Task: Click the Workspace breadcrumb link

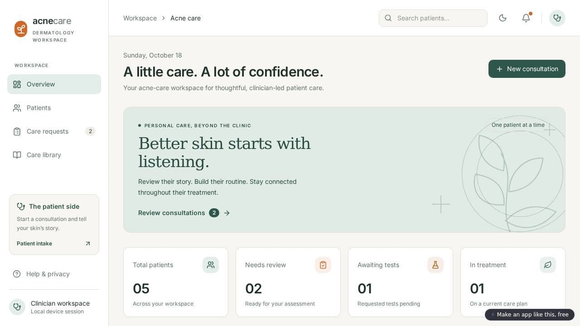Action: coord(140,18)
